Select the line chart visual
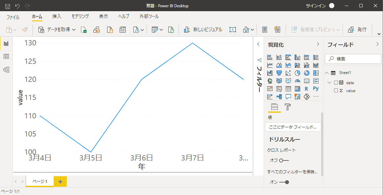 [x=270, y=65]
